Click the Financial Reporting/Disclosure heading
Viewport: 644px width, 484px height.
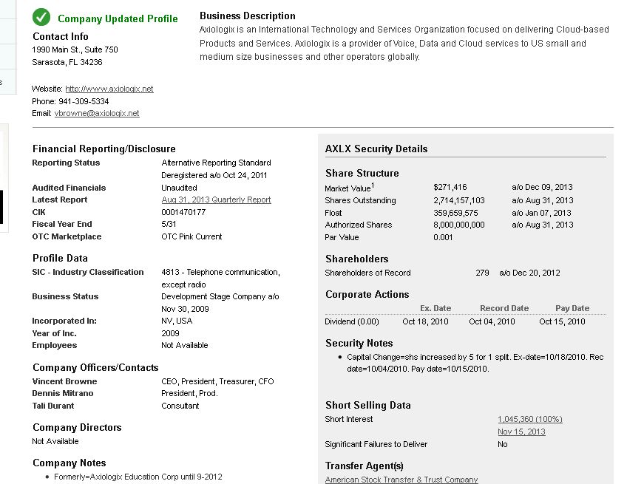tap(104, 149)
